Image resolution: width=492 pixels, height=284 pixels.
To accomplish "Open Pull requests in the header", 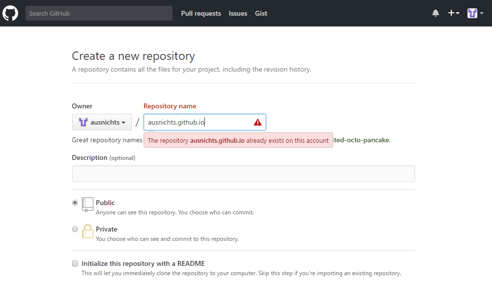I will point(201,13).
